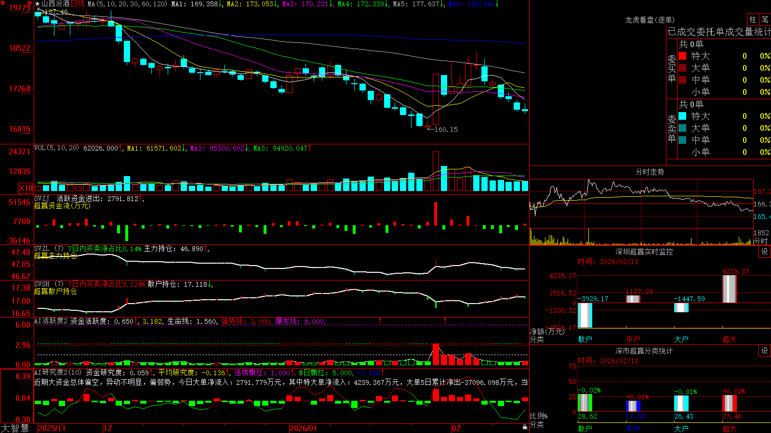
Task: Click dark red 大单 buy-order swatch
Action: (682, 68)
